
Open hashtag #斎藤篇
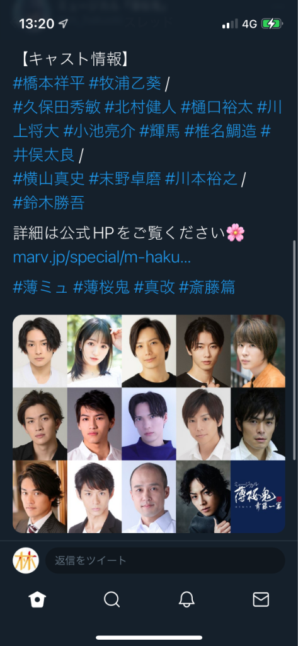tap(207, 287)
